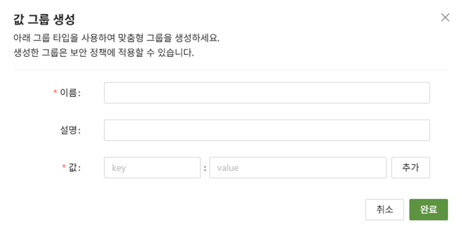Select the value input box

[x=297, y=168]
